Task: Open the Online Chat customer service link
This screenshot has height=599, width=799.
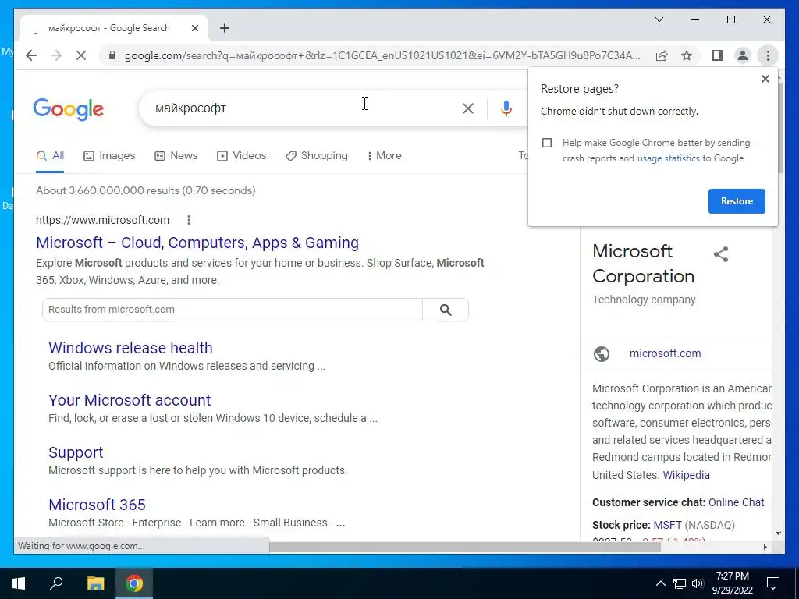Action: click(x=736, y=503)
